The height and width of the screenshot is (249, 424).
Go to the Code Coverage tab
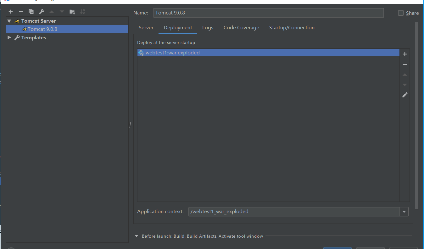(241, 28)
